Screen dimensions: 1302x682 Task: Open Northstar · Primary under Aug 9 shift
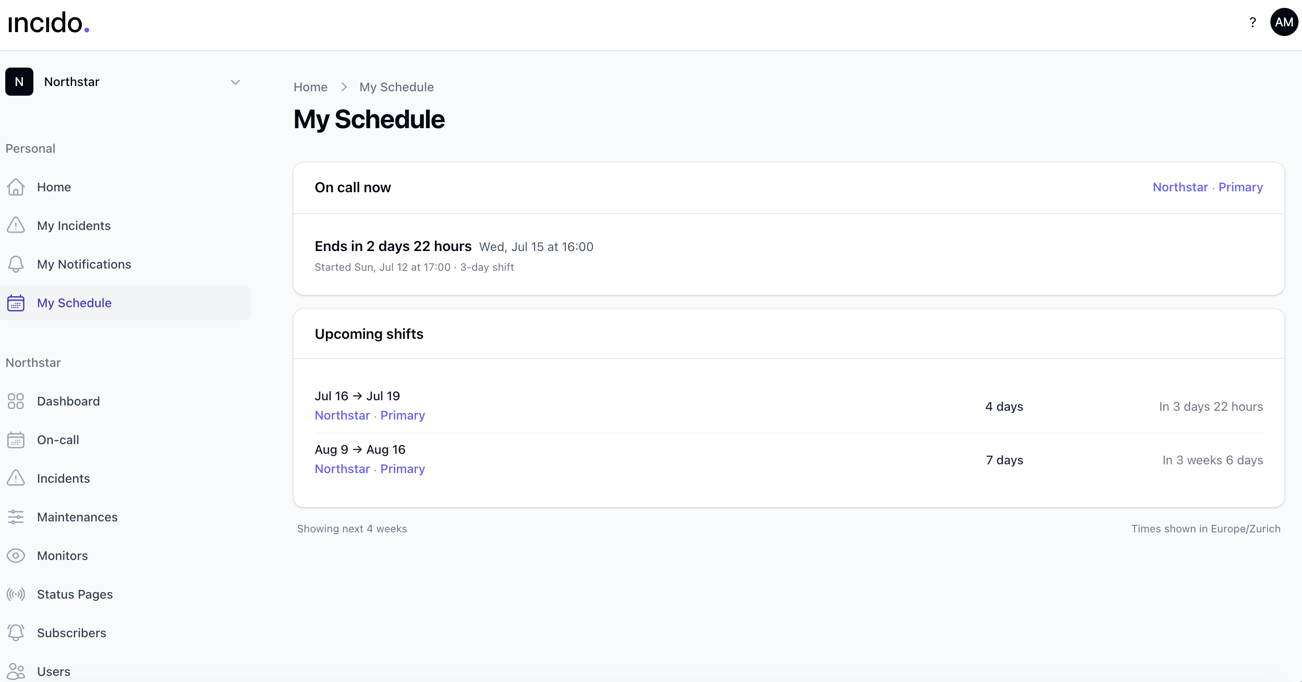pyautogui.click(x=369, y=469)
